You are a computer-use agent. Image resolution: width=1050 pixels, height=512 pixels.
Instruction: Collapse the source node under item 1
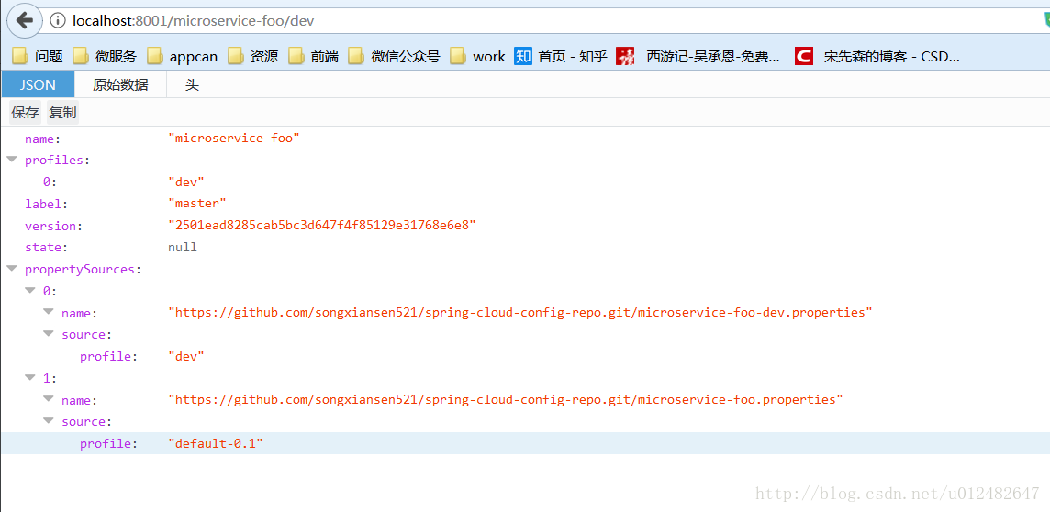click(x=49, y=421)
